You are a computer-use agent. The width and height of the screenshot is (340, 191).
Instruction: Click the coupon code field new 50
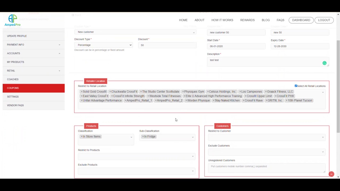coord(300,33)
